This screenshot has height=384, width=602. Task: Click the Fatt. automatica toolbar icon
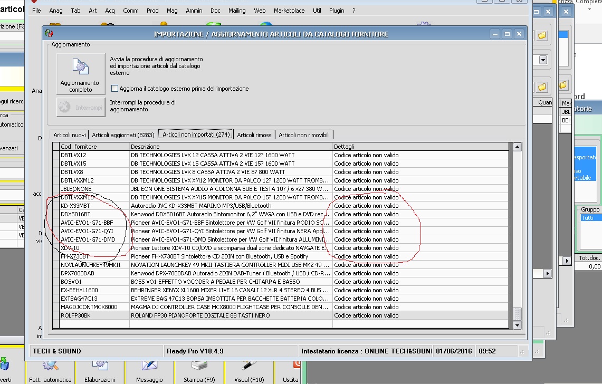[x=50, y=366]
